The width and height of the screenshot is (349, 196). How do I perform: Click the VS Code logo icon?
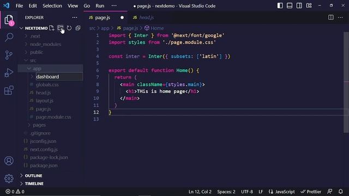tap(6, 5)
